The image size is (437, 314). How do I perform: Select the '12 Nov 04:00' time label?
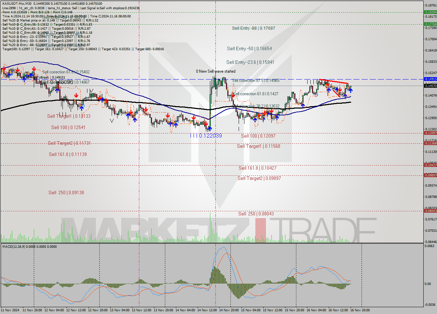tap(54, 310)
